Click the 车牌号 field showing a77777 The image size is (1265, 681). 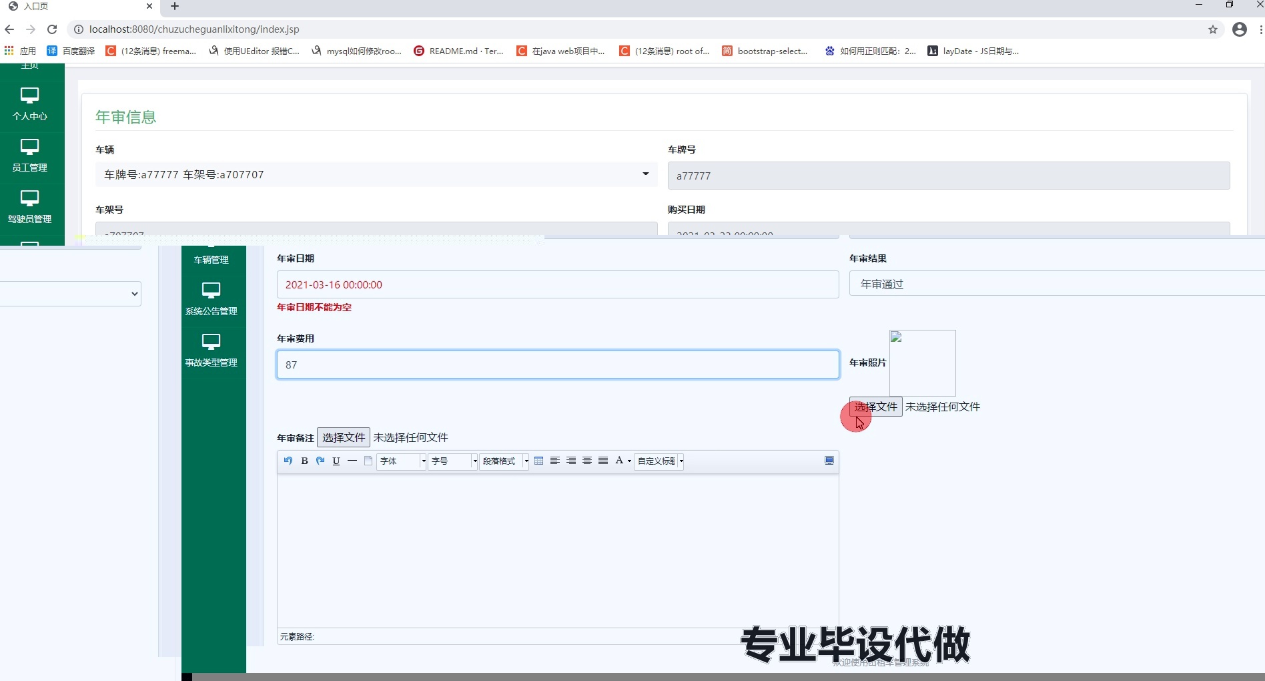[x=949, y=176]
